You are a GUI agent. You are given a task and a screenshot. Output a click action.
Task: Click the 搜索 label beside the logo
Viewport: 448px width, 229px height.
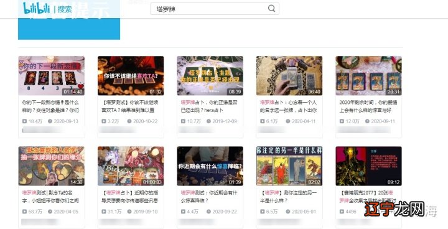coord(65,9)
